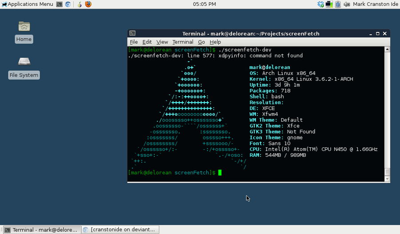Launch Firefox from the top panel

(x=88, y=4)
